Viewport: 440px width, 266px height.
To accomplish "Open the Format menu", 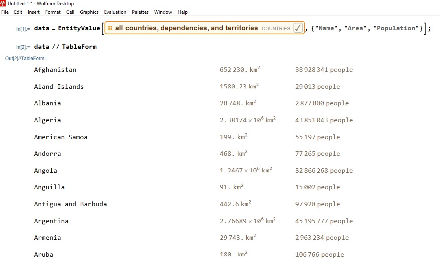I will [x=53, y=12].
